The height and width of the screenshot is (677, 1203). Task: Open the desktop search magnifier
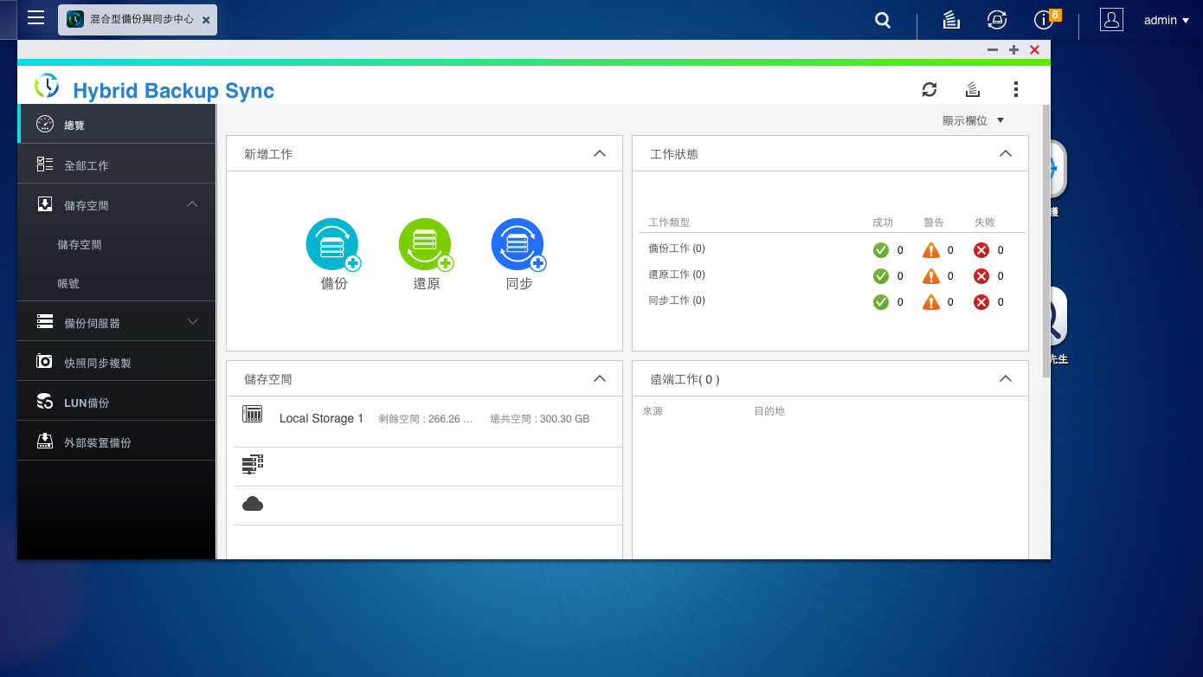pyautogui.click(x=883, y=20)
